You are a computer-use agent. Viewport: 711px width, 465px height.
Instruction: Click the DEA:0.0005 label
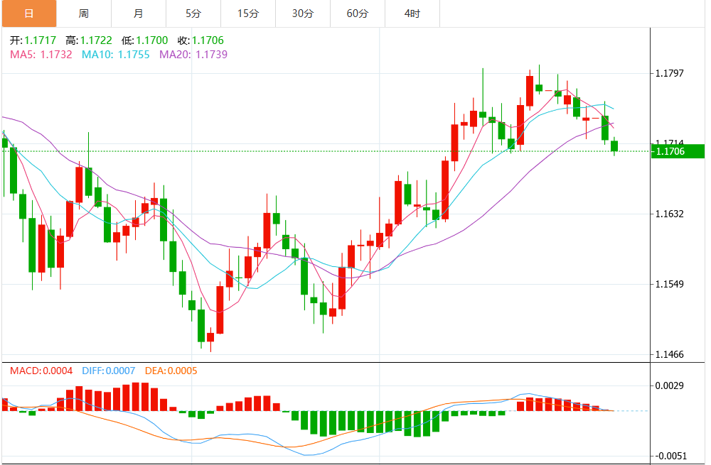[x=171, y=371]
